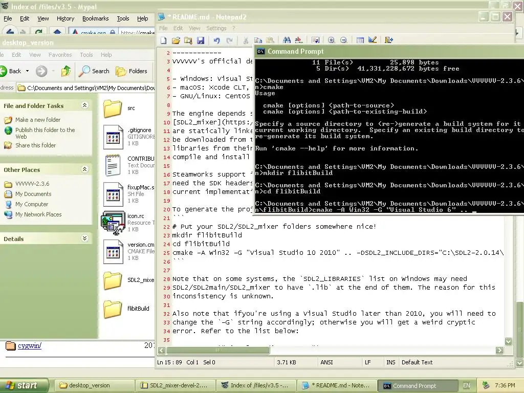The height and width of the screenshot is (393, 524).
Task: Save the file with Notepad2 floppy icon
Action: [x=201, y=40]
